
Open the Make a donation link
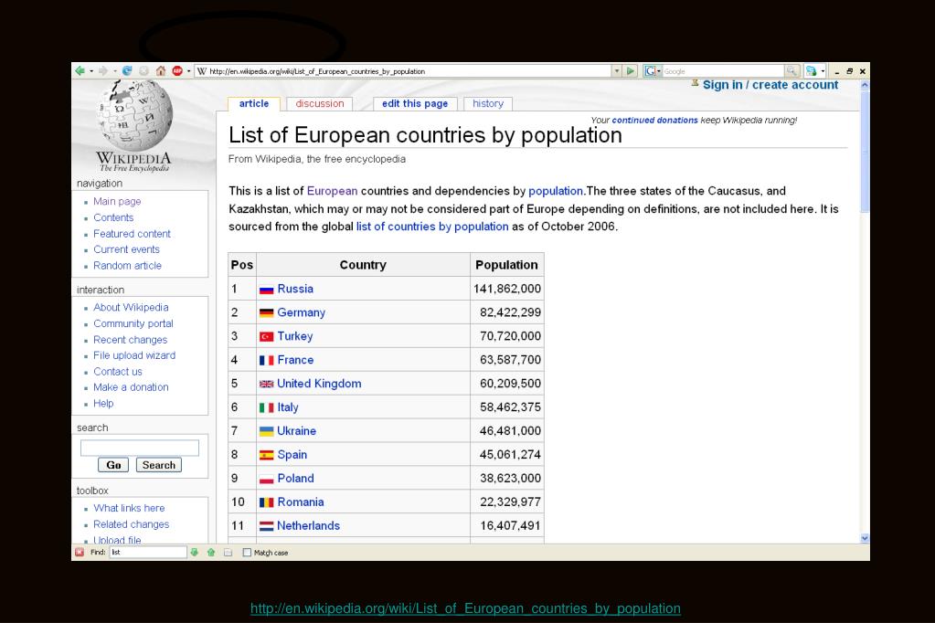(x=131, y=387)
